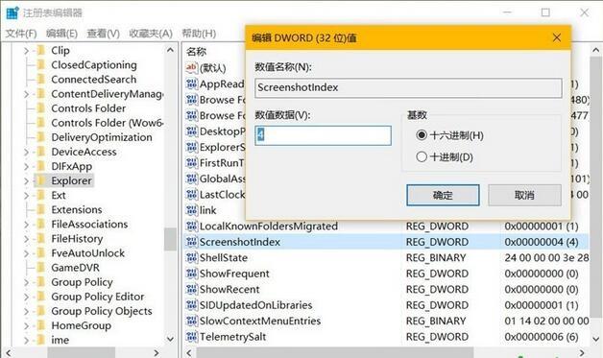Select the ClosedCaptioning key
Image resolution: width=603 pixels, height=358 pixels.
pyautogui.click(x=94, y=64)
